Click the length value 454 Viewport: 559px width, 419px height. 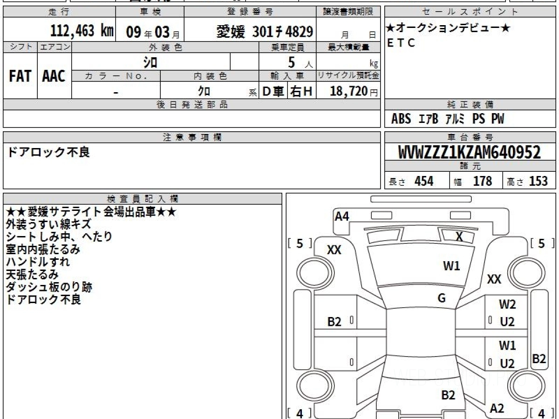pyautogui.click(x=424, y=181)
